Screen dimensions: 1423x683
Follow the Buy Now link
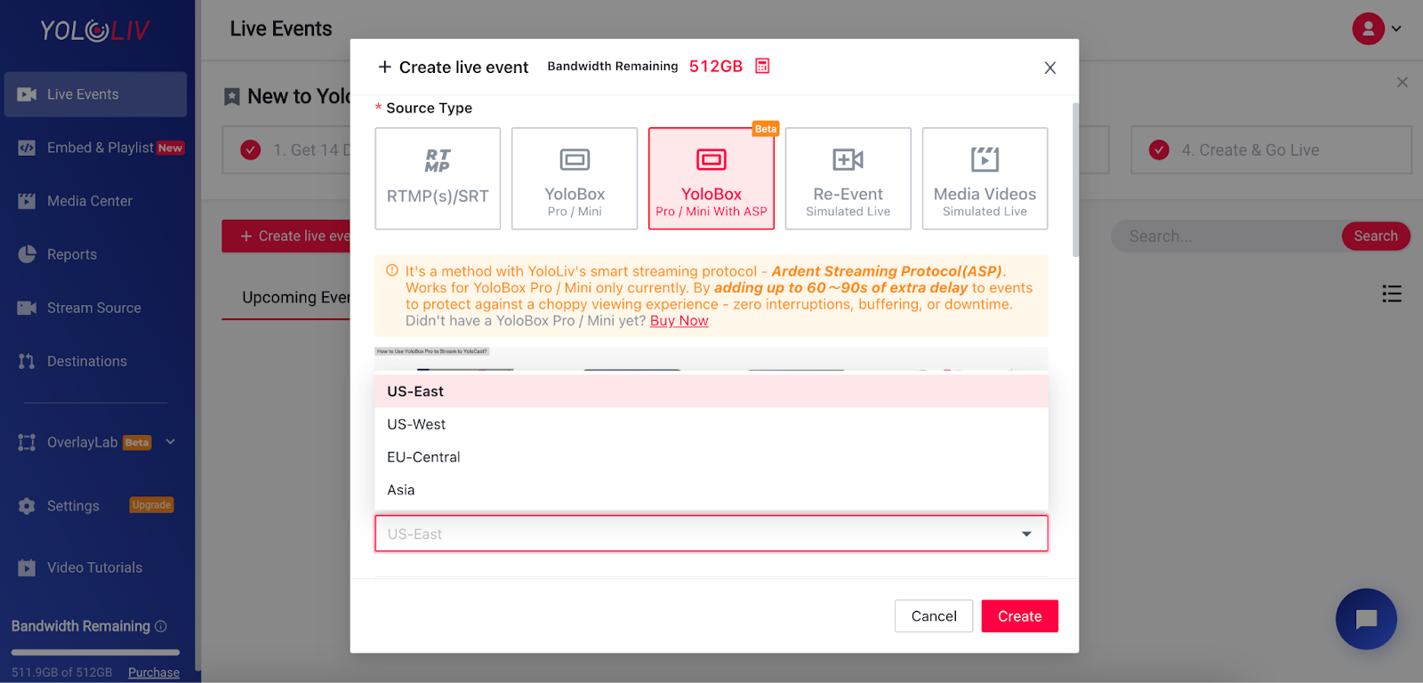pos(679,321)
